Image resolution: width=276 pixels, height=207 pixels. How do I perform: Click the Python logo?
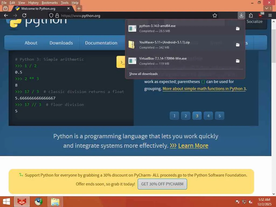36,23
